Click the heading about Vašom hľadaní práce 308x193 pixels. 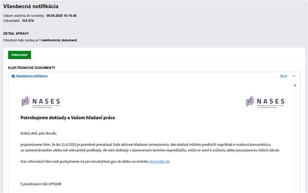coord(68,118)
